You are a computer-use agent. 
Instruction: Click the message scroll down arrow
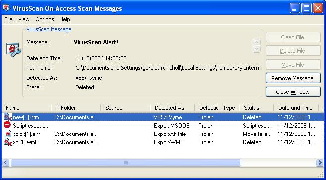(x=257, y=49)
